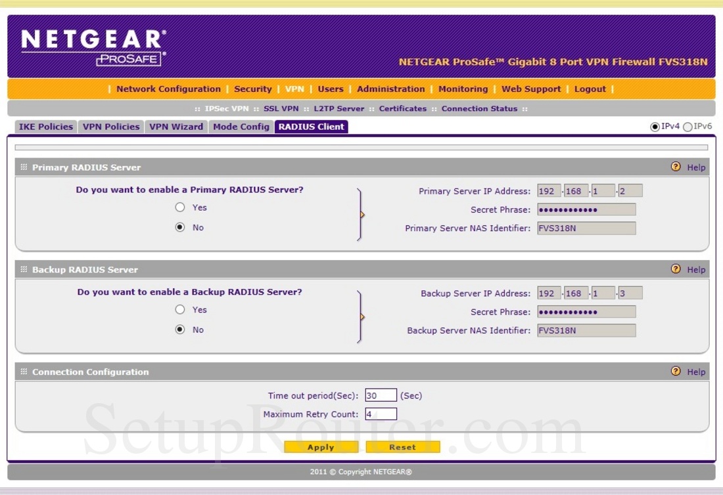Image resolution: width=723 pixels, height=495 pixels.
Task: Open the Network Configuration menu
Action: point(168,89)
